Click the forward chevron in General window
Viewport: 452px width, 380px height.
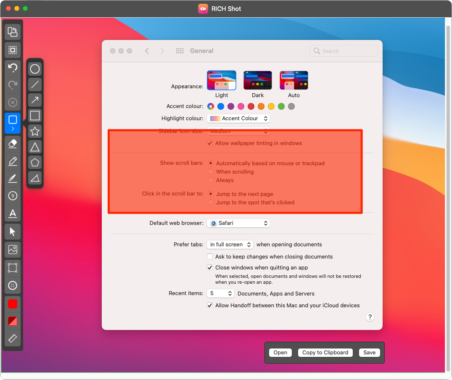(x=162, y=51)
